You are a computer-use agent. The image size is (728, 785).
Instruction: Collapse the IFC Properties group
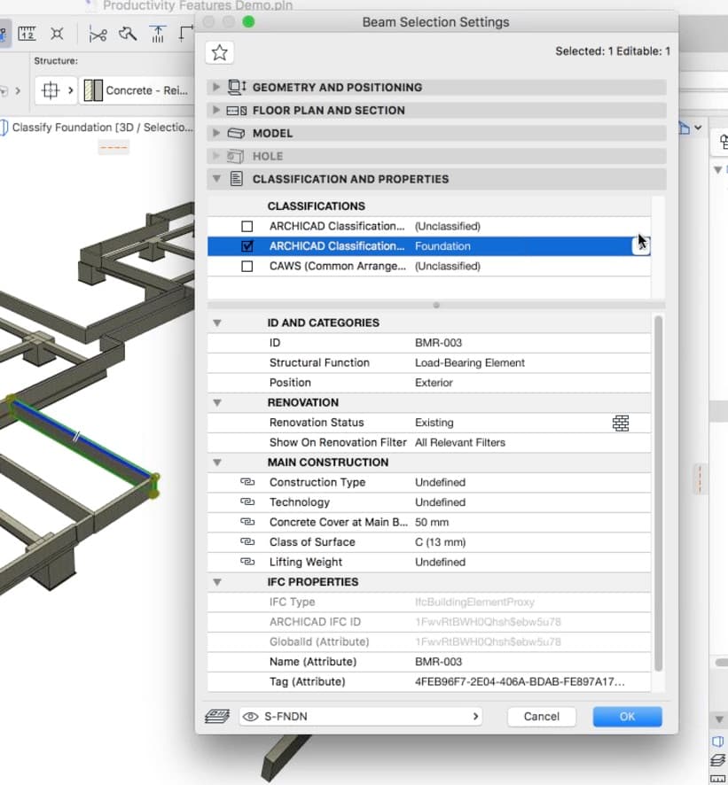coord(217,582)
